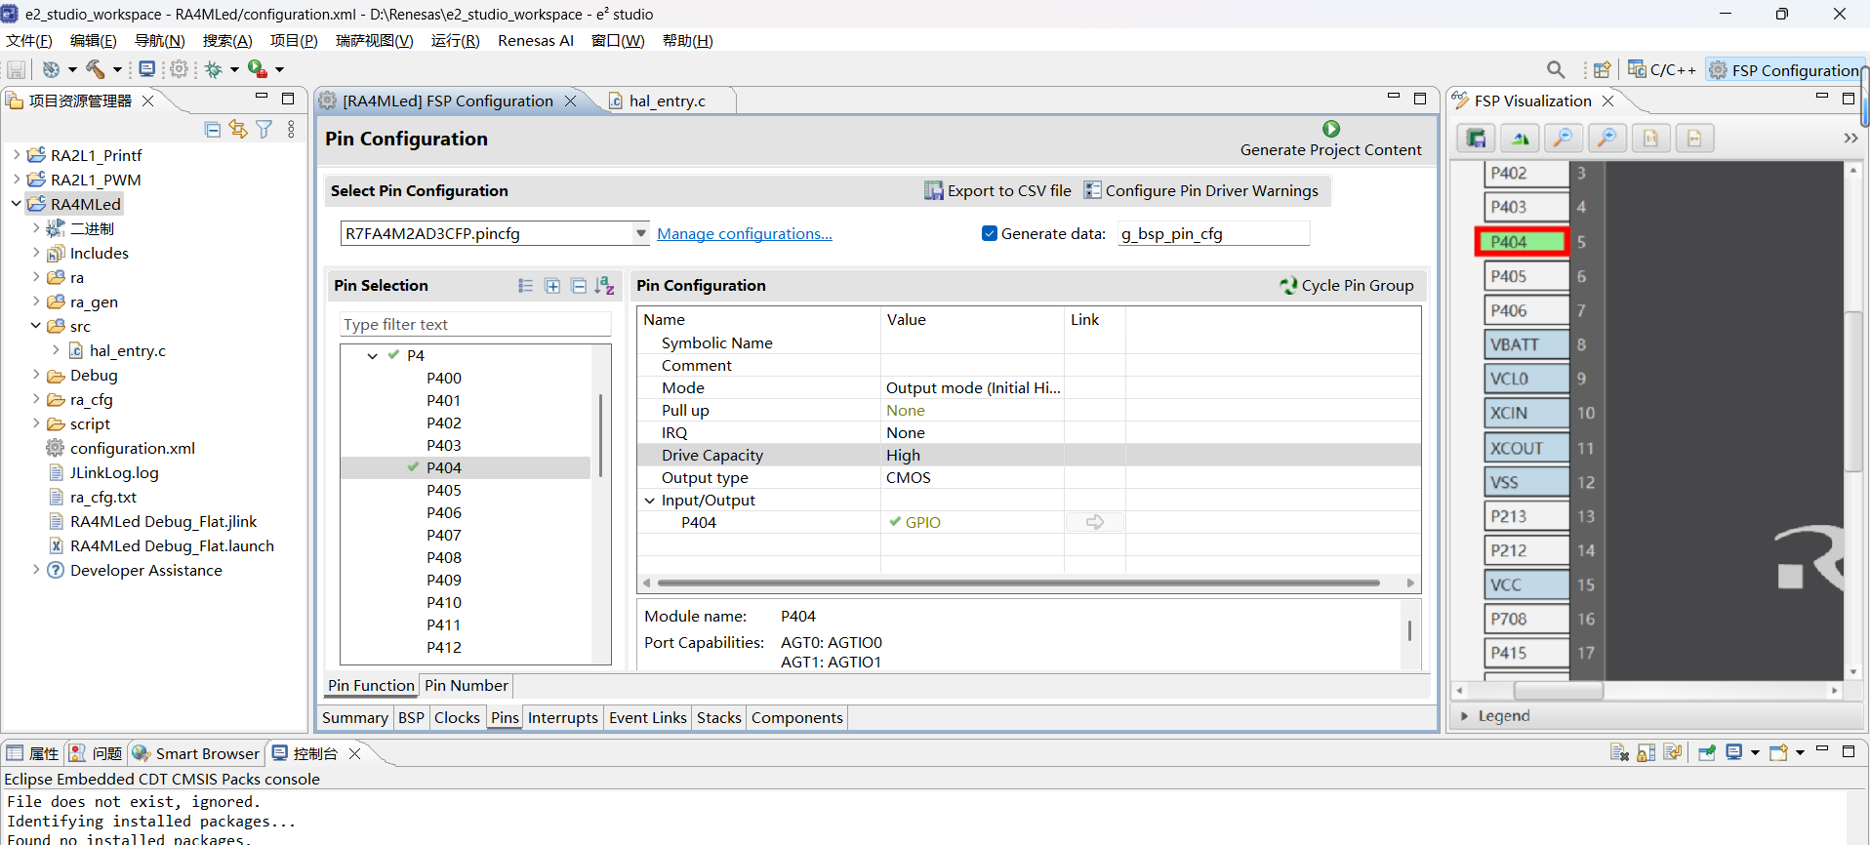Collapse all in project explorer toolbar
Viewport: 1870px width, 845px height.
tap(213, 129)
